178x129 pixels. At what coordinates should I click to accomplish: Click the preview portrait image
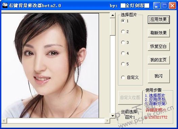pos(50,66)
